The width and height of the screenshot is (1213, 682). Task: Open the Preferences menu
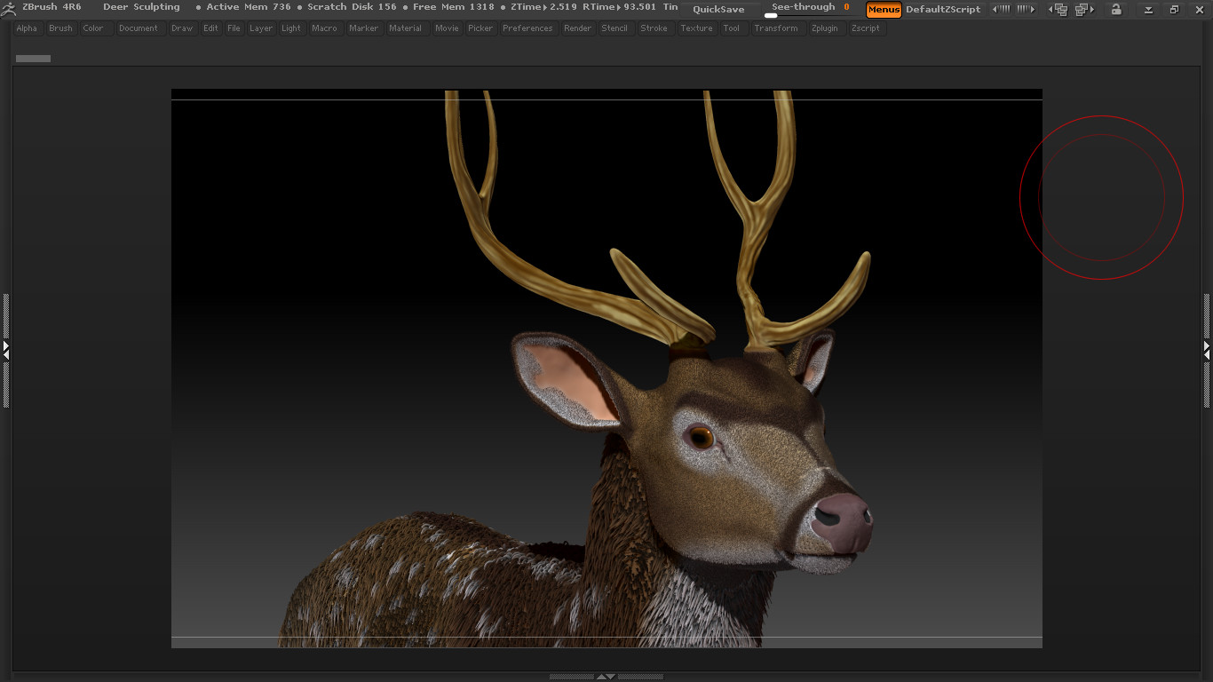coord(527,28)
